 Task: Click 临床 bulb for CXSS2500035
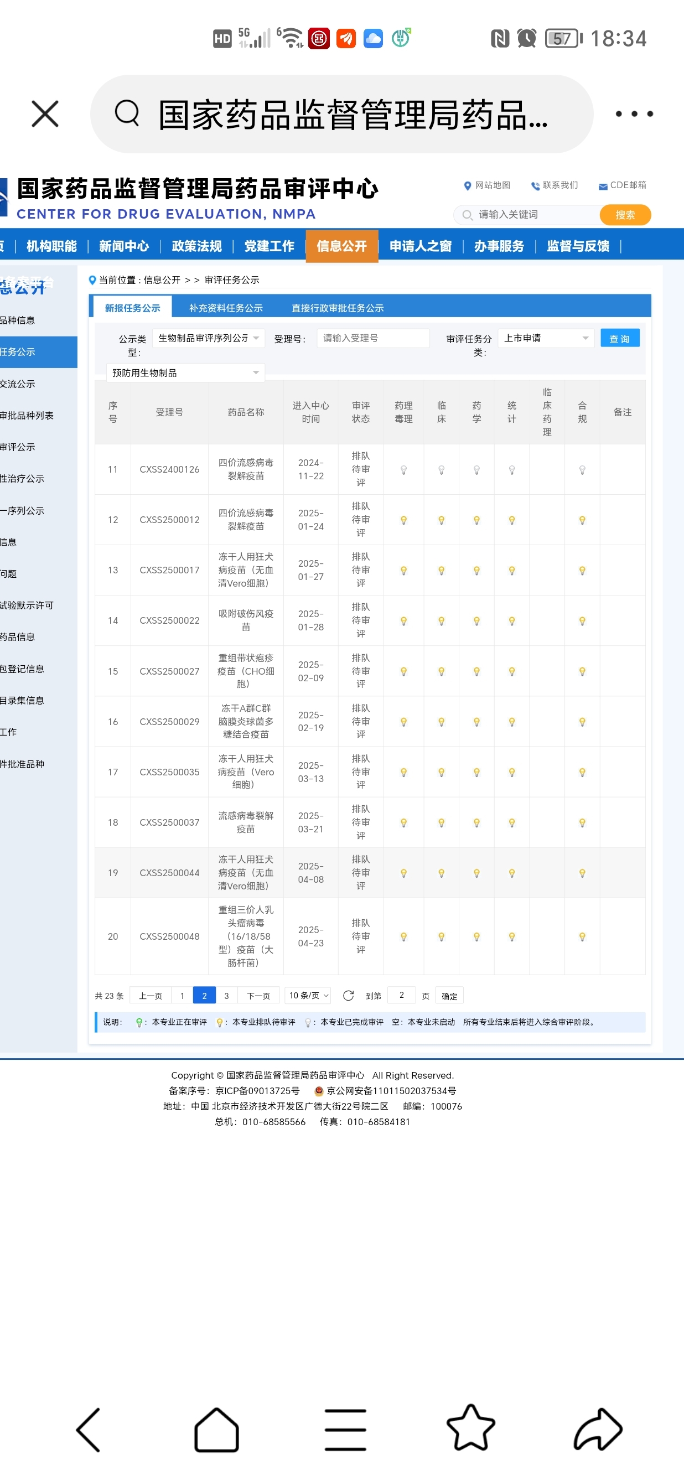pos(442,773)
